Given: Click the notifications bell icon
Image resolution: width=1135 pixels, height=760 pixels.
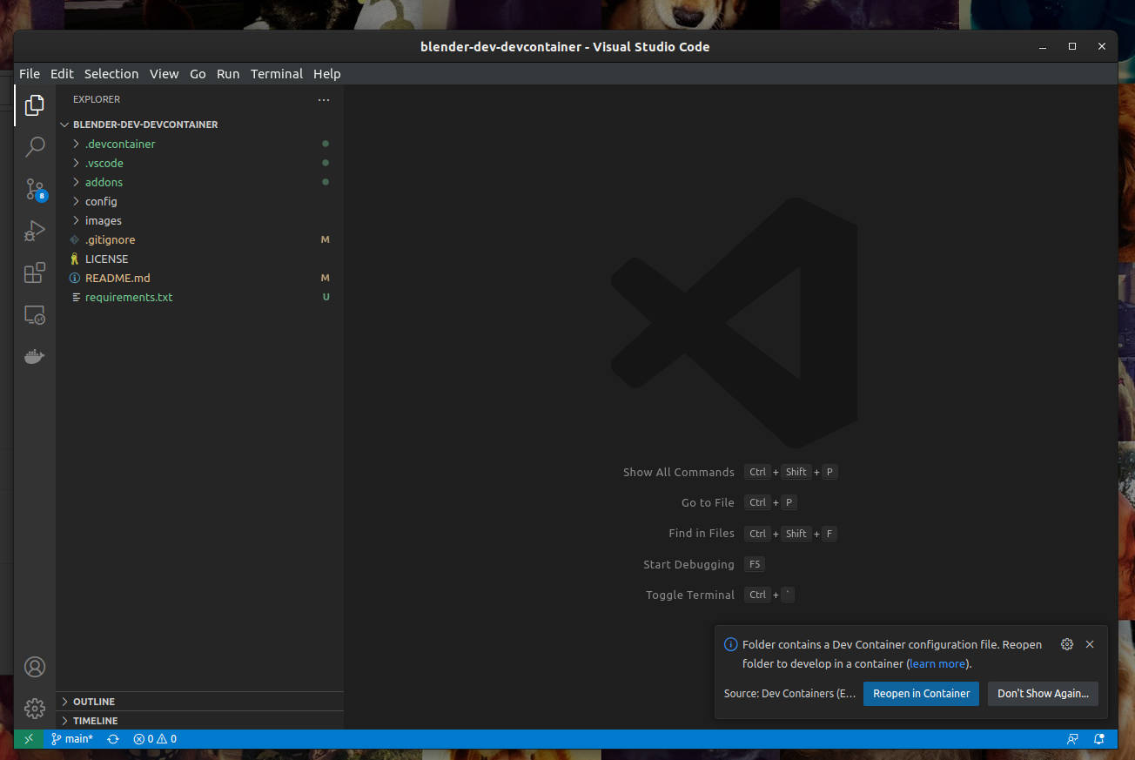Looking at the screenshot, I should coord(1099,739).
